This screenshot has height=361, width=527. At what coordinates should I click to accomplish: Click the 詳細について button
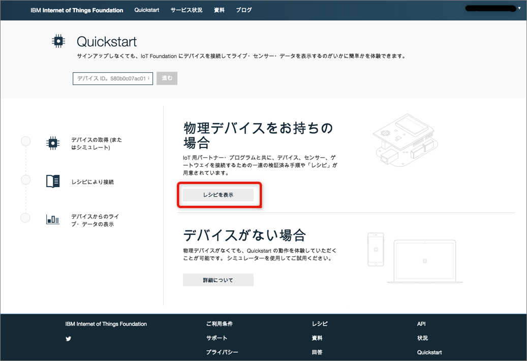(218, 280)
